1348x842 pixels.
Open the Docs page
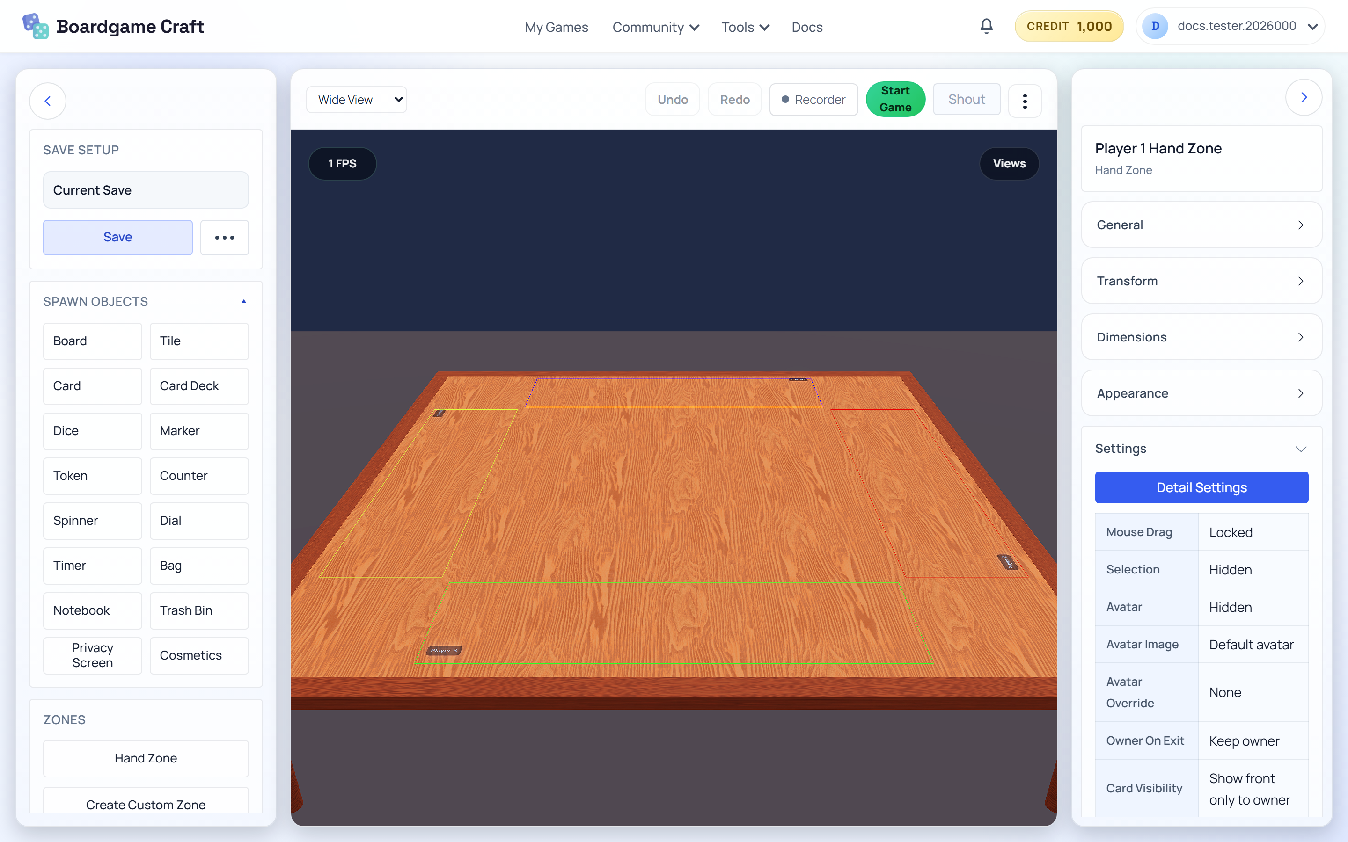[x=806, y=27]
